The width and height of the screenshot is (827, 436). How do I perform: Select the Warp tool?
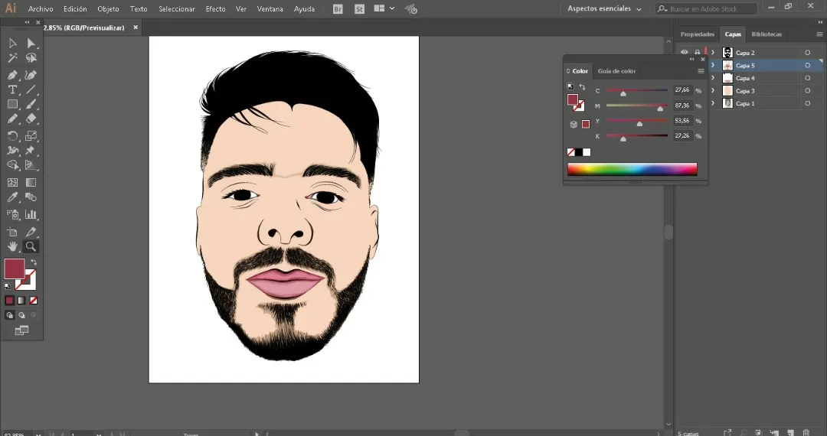13,151
